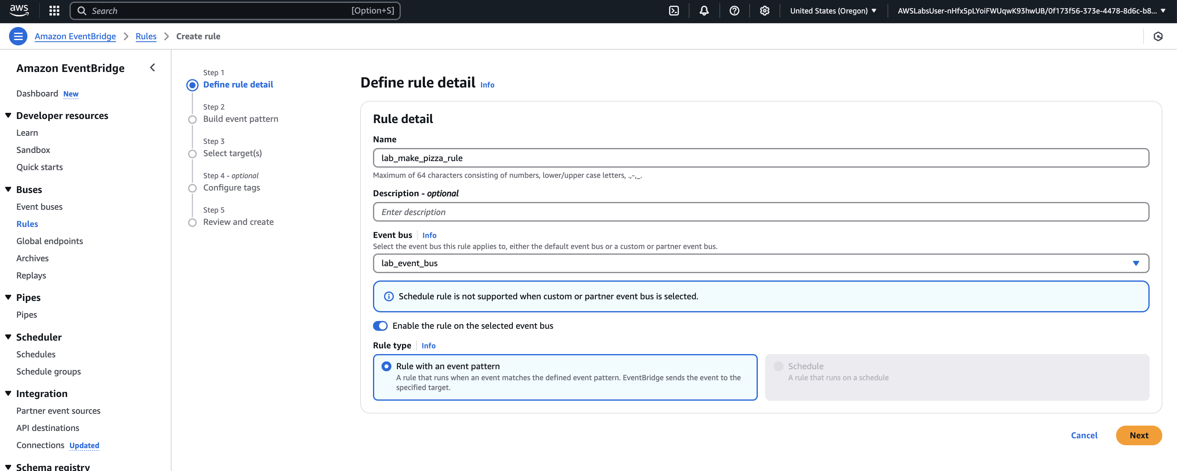Open Dashboard in the sidebar
Image resolution: width=1177 pixels, height=471 pixels.
[x=37, y=93]
